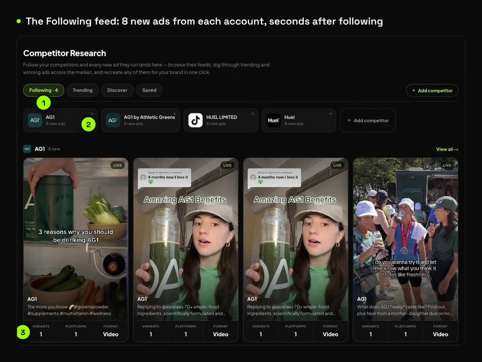Click the LIVE badge on the marathon ad
482x362 pixels.
point(447,165)
